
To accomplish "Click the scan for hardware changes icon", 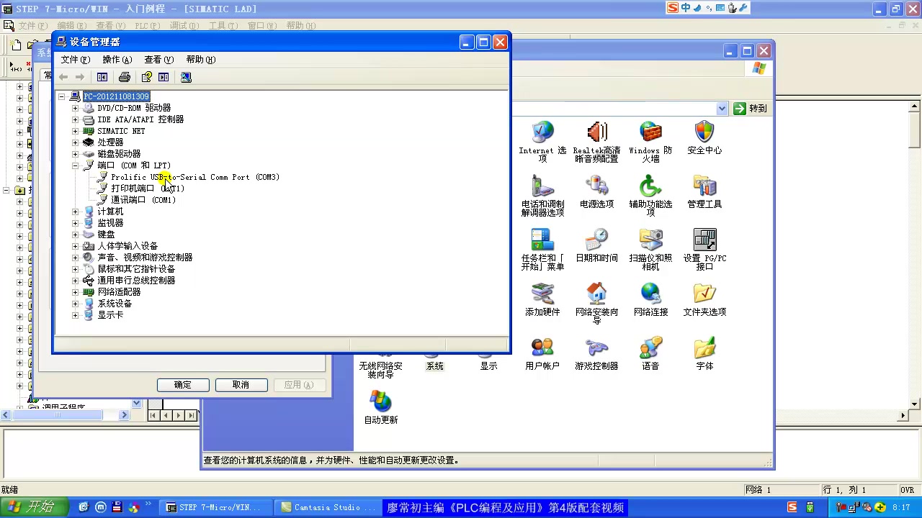I will pos(186,77).
